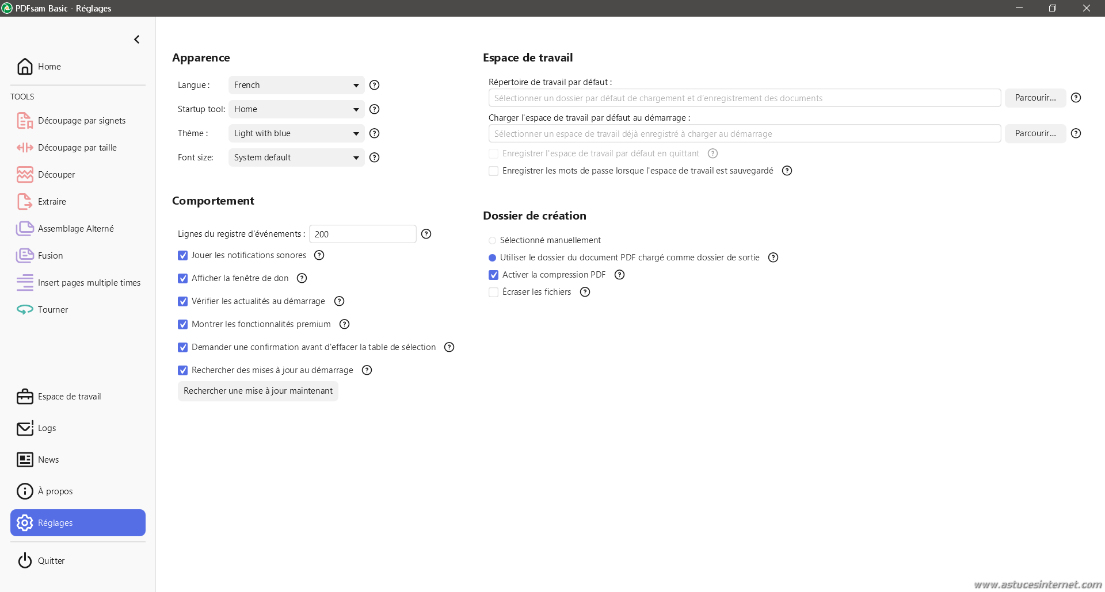Screen dimensions: 1105x592
Task: Show help for the Langue setting
Action: (x=375, y=85)
